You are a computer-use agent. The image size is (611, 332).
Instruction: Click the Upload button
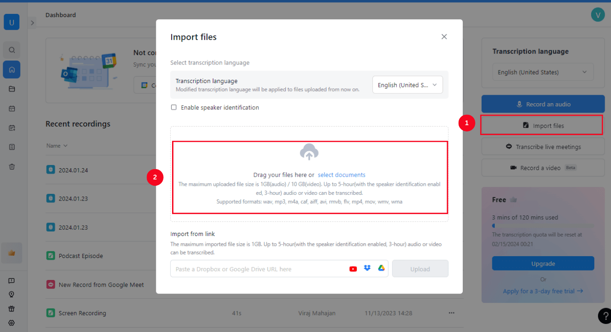point(420,269)
